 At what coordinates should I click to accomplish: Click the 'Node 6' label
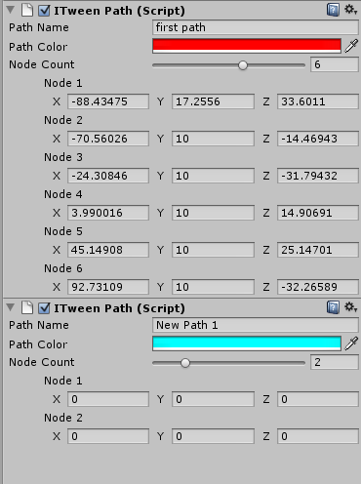[x=63, y=268]
